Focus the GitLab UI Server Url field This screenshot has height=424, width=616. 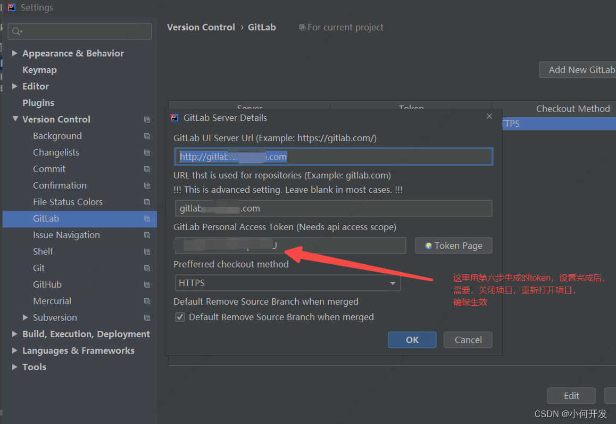click(x=334, y=157)
